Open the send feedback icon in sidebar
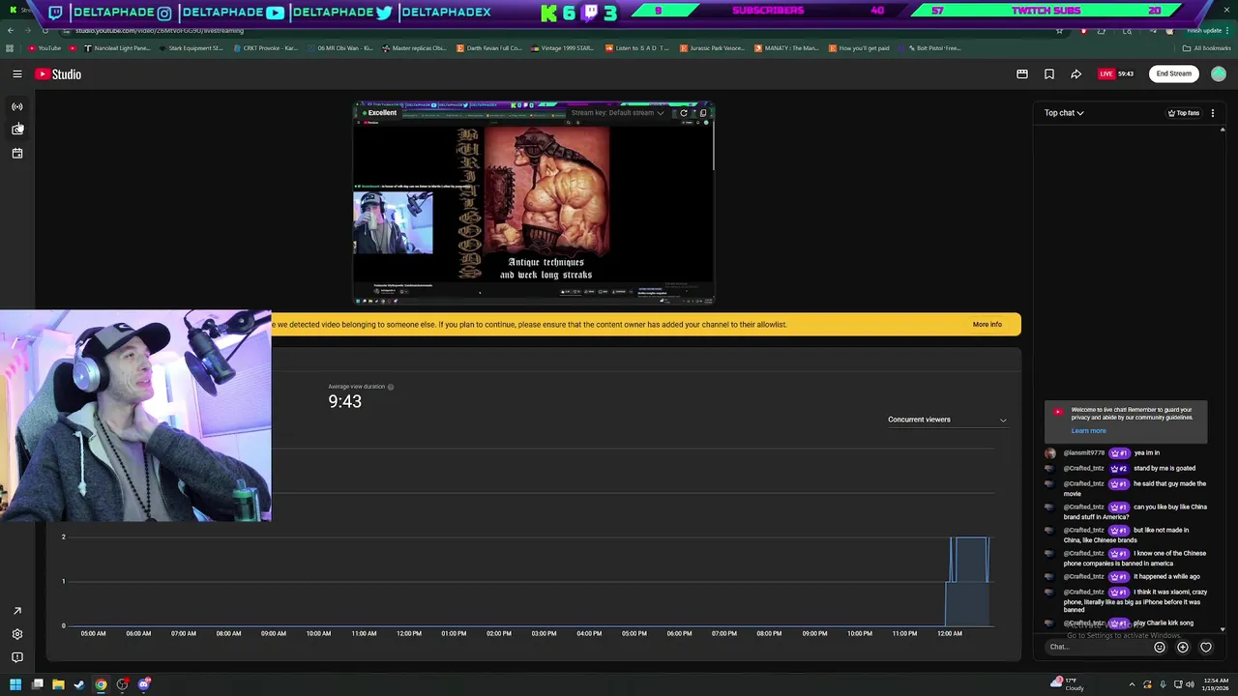Screen dimensions: 1238x696 17,657
